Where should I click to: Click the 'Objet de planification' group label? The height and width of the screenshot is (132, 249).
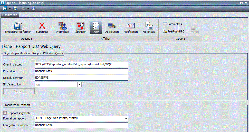click(x=33, y=53)
